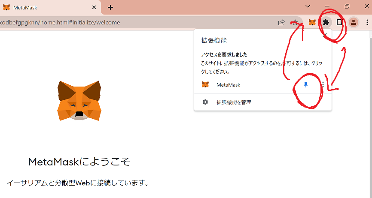Screen dimensions: 372x198
Task: Click the fox favicon on the MetaMask tab
Action: pos(6,8)
